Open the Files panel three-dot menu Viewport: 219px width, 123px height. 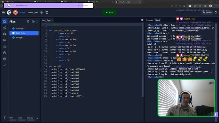(x=37, y=22)
